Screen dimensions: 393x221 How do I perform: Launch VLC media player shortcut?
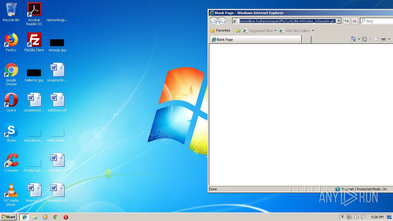point(11,195)
